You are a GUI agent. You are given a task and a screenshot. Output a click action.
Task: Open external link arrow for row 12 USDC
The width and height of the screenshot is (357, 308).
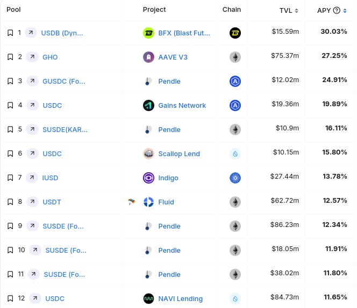[x=35, y=298]
